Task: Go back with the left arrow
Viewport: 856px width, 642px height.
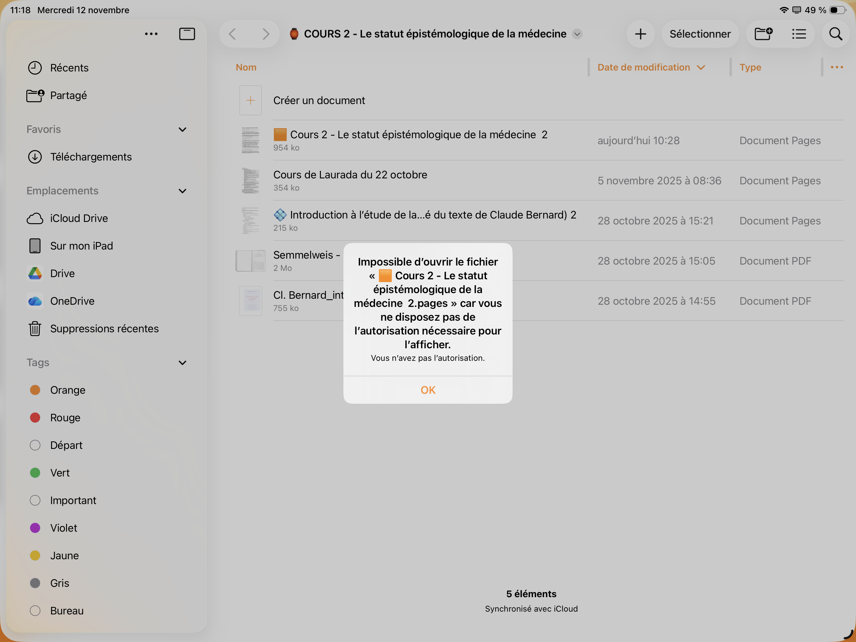Action: 232,34
